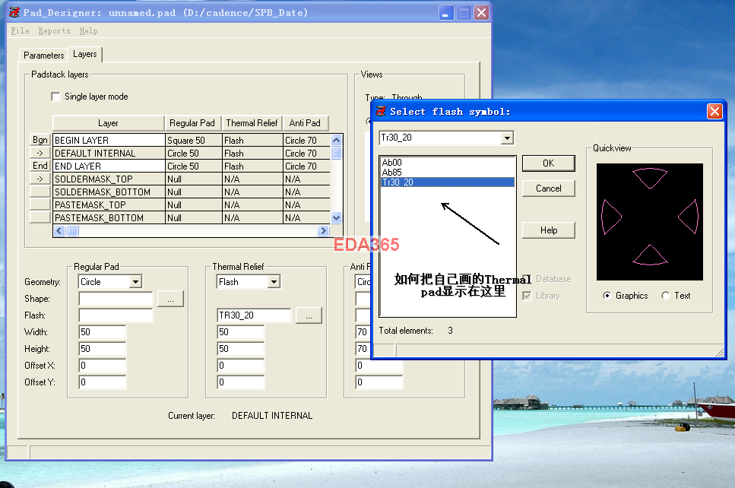Select Ab85 in flash symbol list
This screenshot has width=735, height=488.
[392, 173]
